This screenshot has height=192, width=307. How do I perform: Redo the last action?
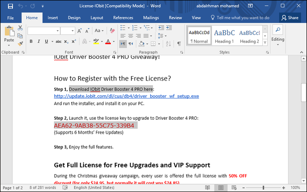tap(33, 6)
